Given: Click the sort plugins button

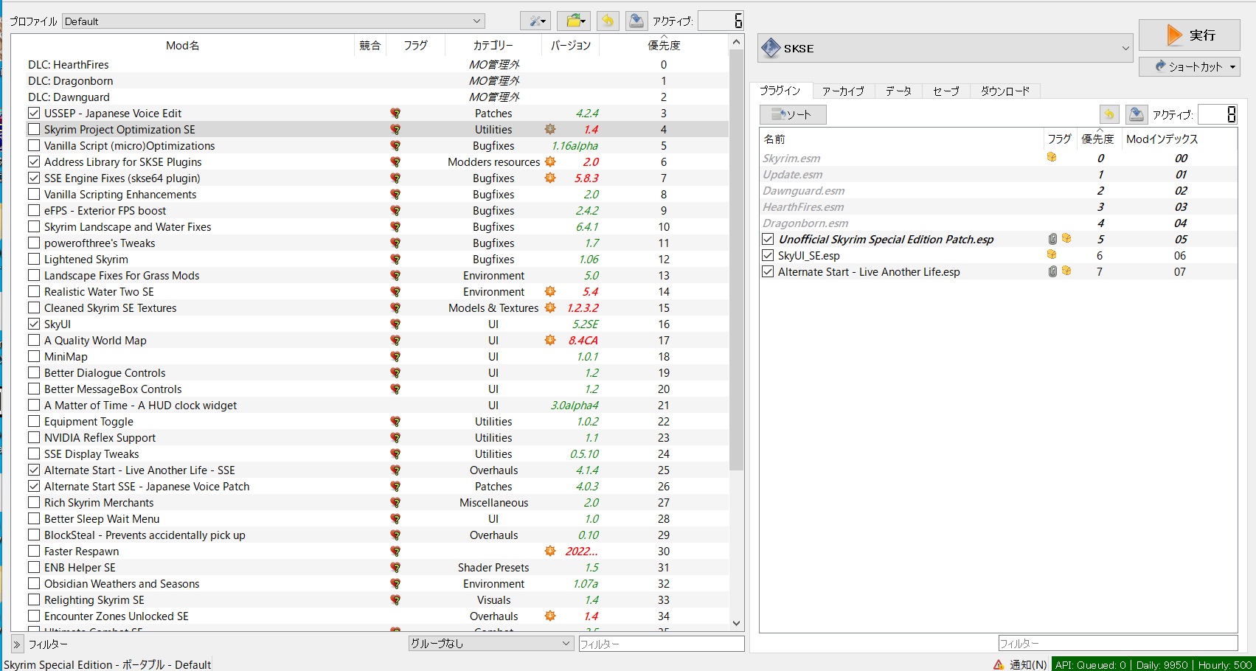Looking at the screenshot, I should click(x=793, y=114).
